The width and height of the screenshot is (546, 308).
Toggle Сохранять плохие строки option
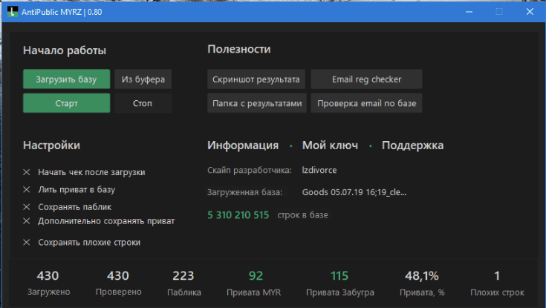pos(82,242)
